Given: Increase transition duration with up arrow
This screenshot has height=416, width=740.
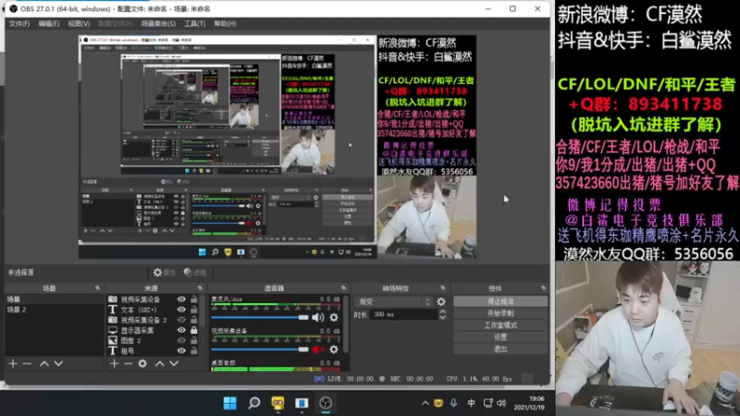Looking at the screenshot, I should (443, 312).
